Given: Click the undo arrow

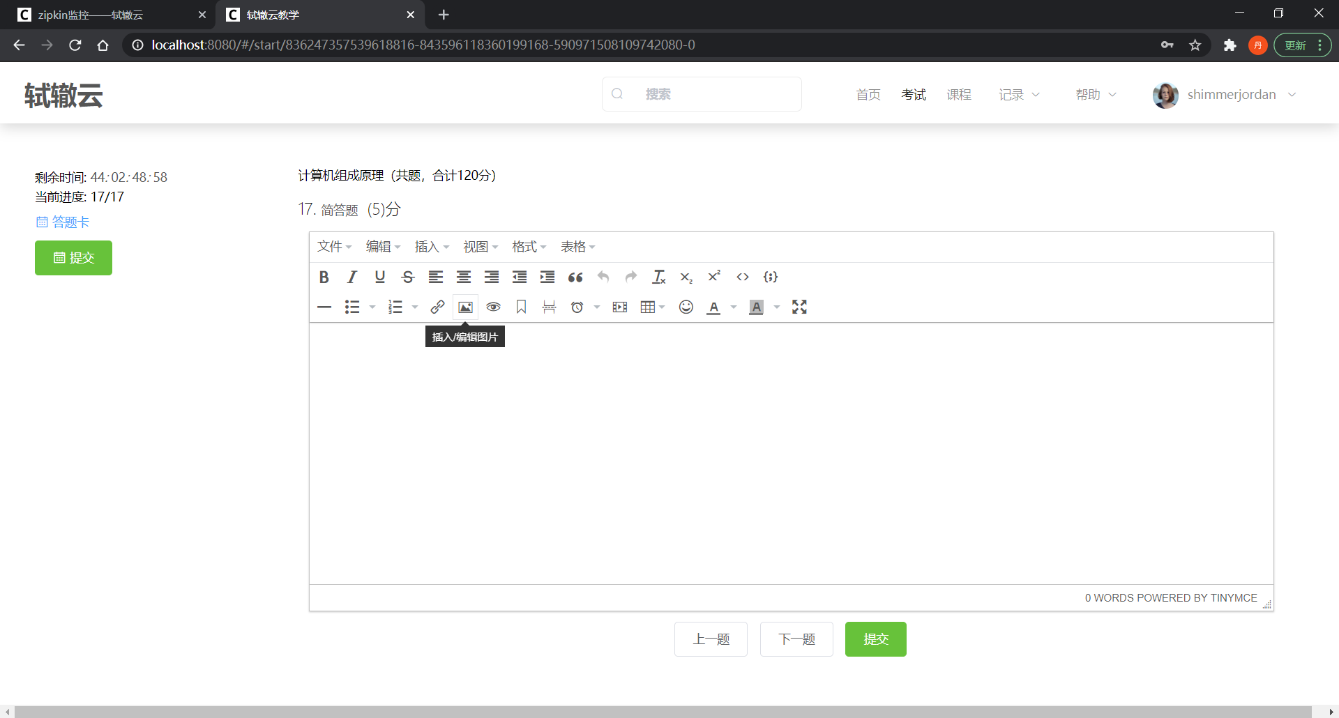Looking at the screenshot, I should coord(603,277).
